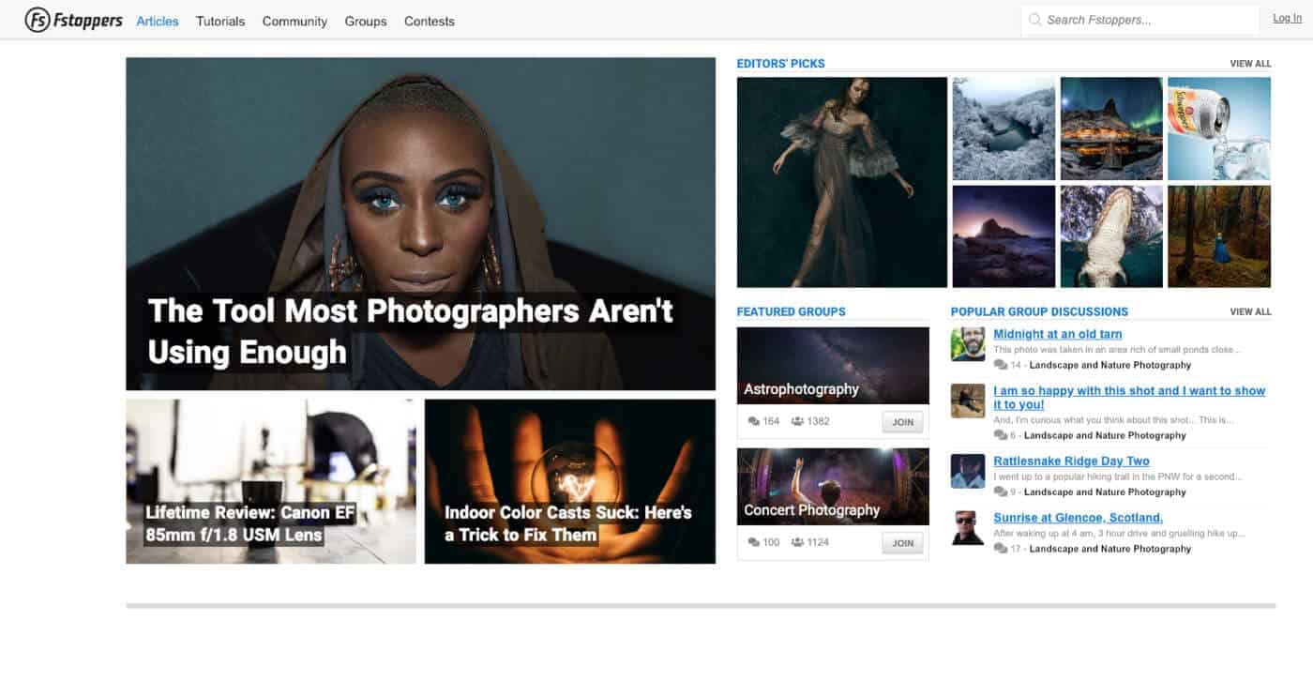Open the dancer in gown editors' pick
Image resolution: width=1313 pixels, height=696 pixels.
coord(842,182)
